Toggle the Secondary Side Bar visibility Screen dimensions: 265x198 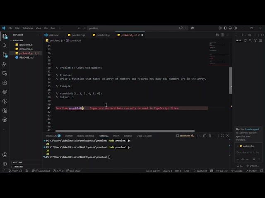tap(235, 28)
